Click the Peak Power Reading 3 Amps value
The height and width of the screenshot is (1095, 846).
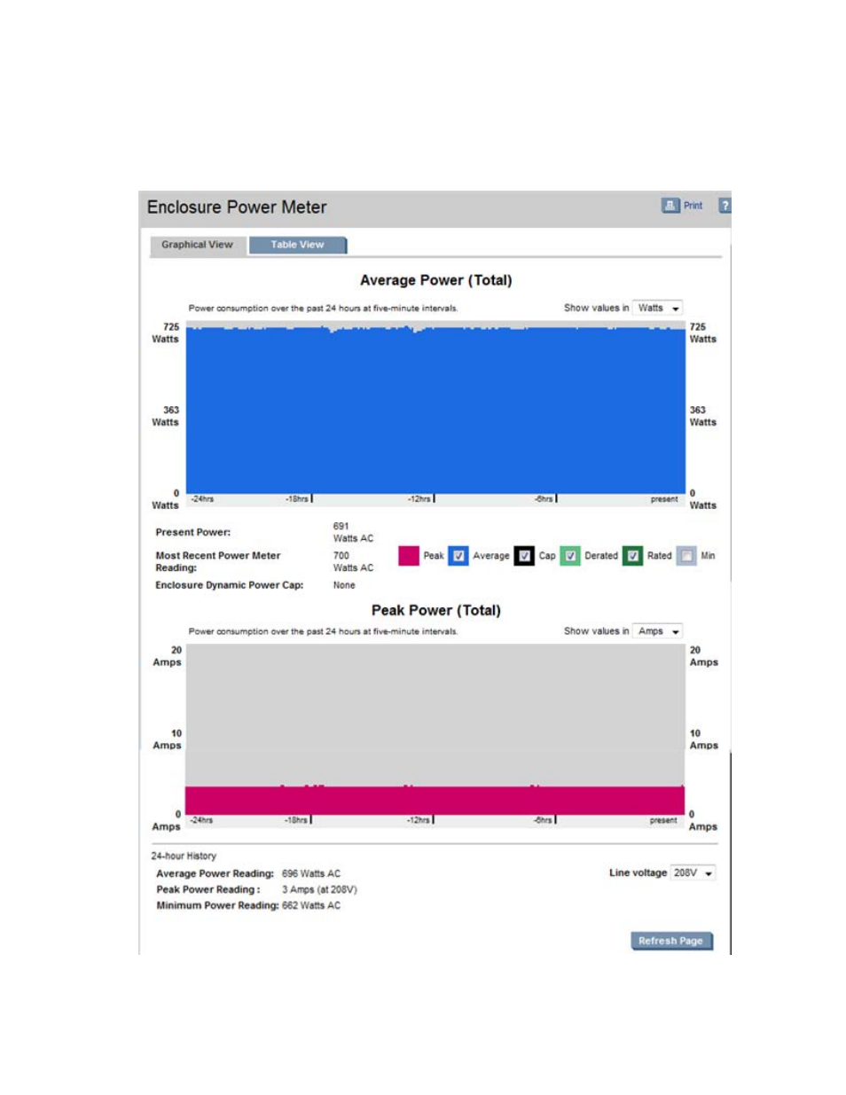click(319, 890)
